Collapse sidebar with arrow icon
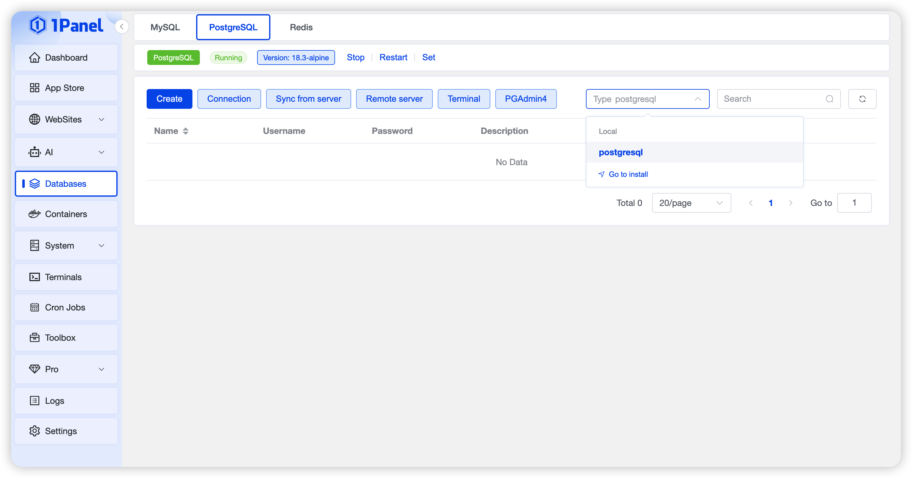Viewport: 912px width, 478px height. [122, 27]
